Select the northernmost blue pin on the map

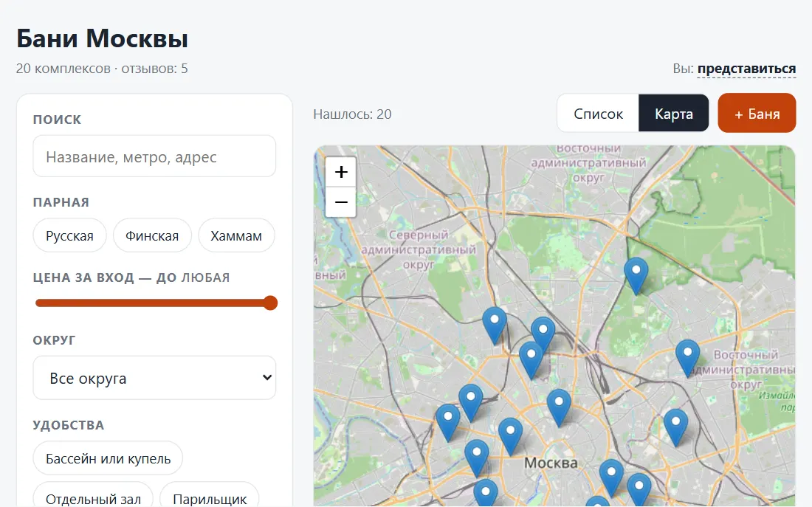[x=636, y=277]
